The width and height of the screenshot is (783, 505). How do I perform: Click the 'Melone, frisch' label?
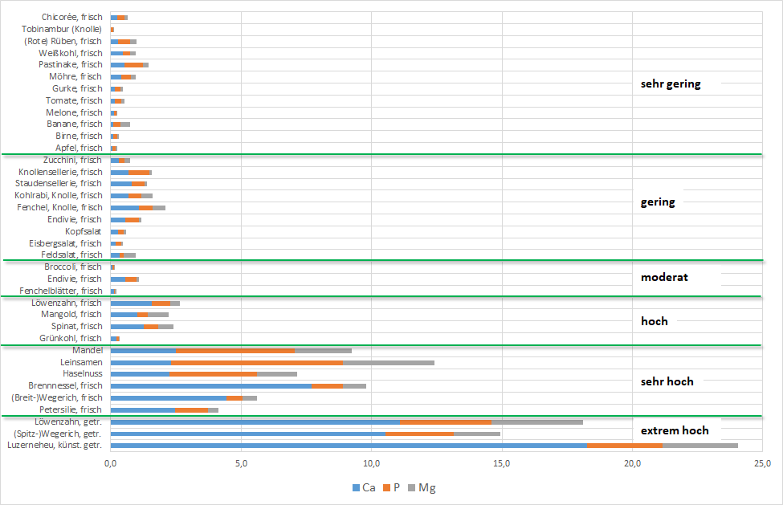point(74,112)
